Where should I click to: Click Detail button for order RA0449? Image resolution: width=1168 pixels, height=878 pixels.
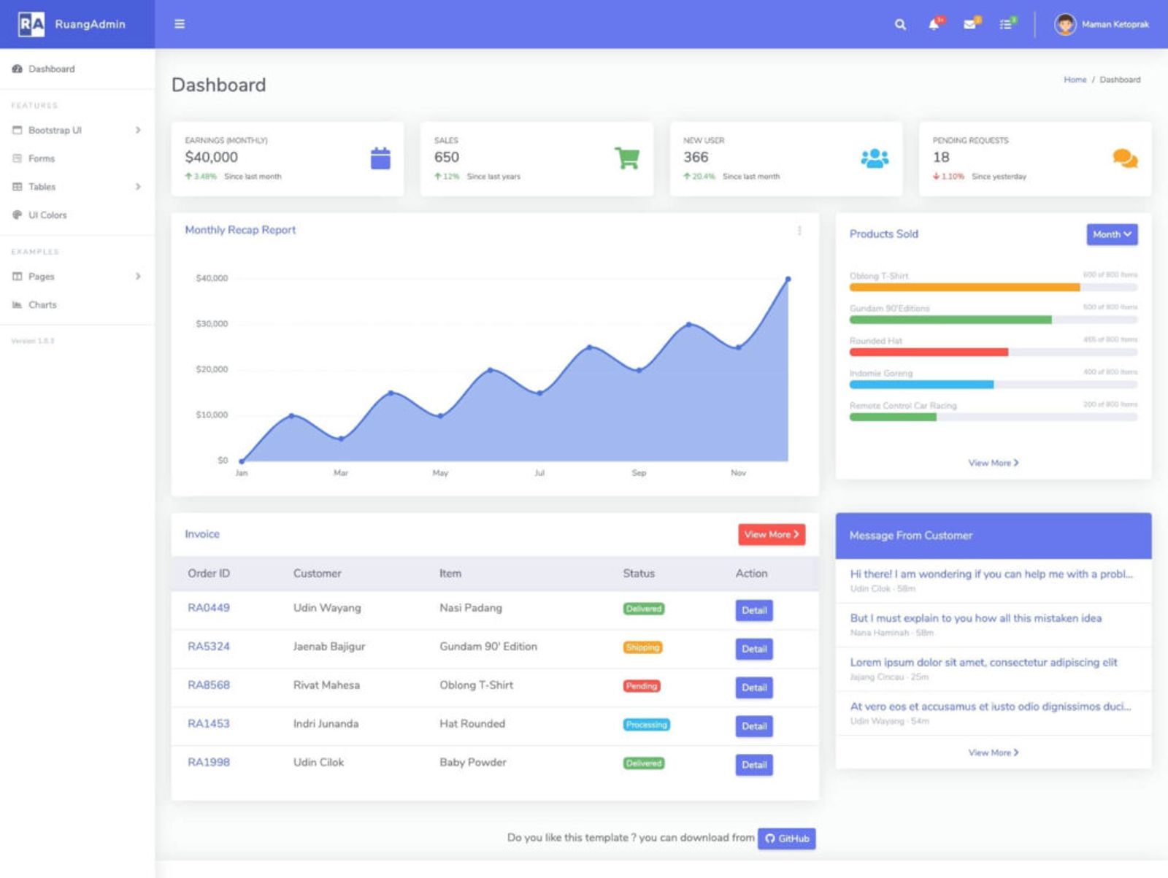pyautogui.click(x=754, y=610)
